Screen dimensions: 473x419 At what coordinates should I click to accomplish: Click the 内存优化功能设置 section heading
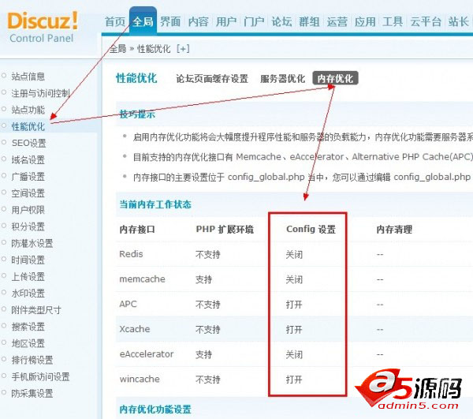click(155, 410)
